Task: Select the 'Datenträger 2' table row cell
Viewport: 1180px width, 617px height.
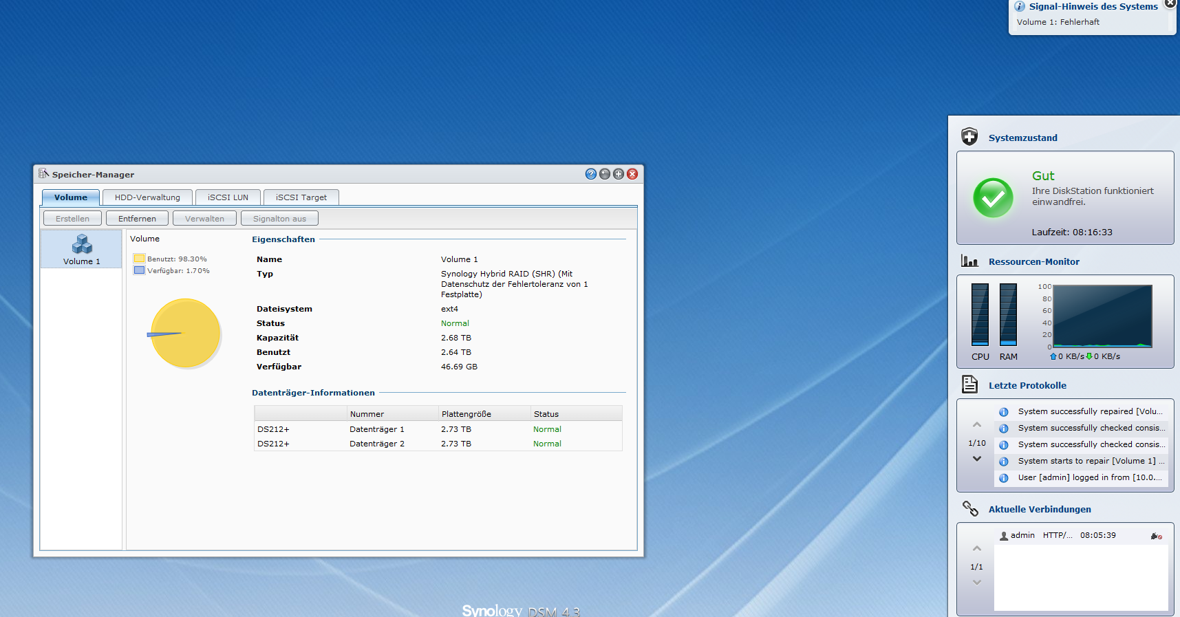Action: (377, 444)
